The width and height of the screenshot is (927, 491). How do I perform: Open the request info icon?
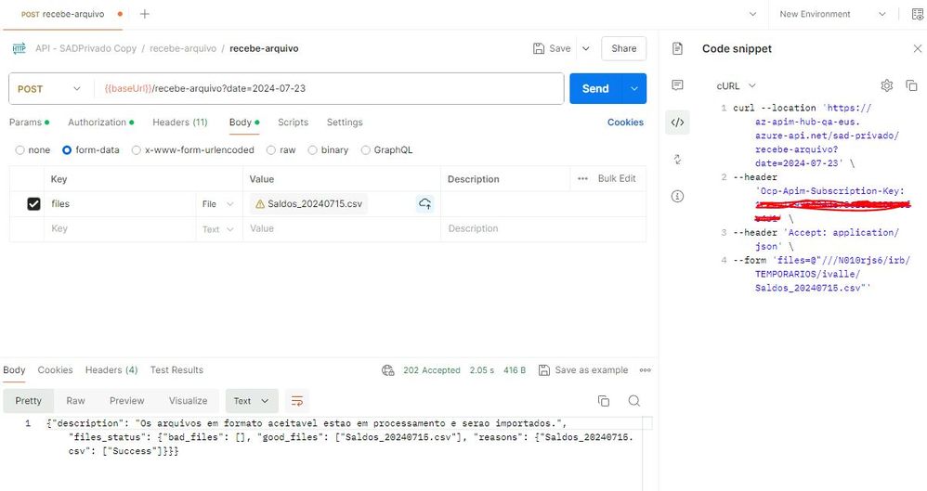tap(677, 196)
